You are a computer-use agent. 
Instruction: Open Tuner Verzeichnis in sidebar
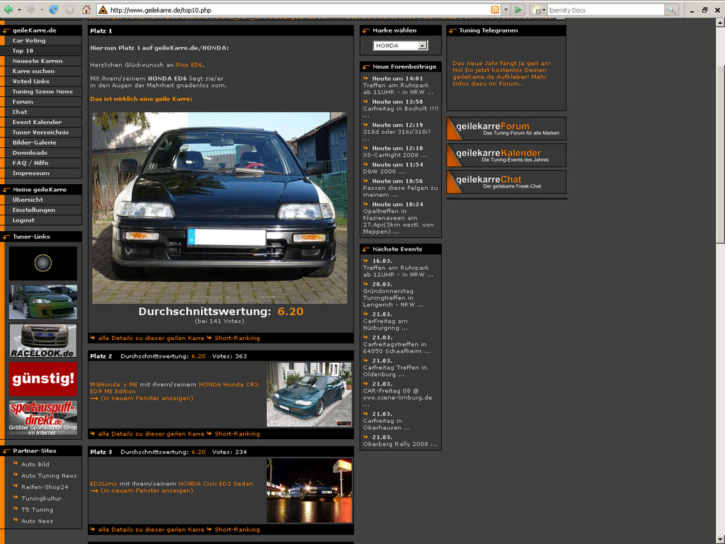40,132
